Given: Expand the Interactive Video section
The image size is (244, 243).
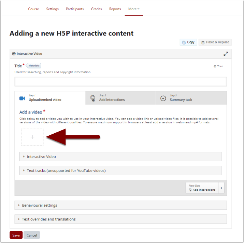Looking at the screenshot, I should (120, 157).
